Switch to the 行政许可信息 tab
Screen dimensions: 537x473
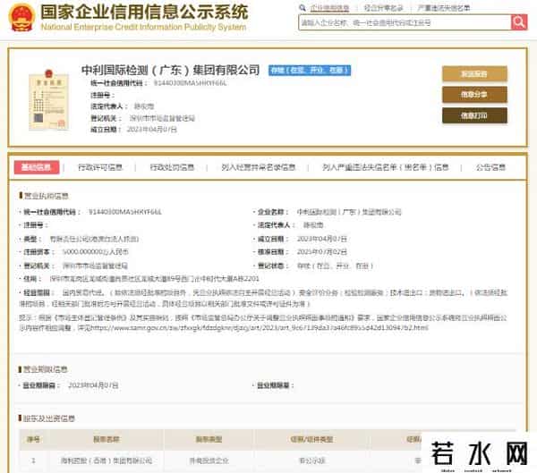100,167
